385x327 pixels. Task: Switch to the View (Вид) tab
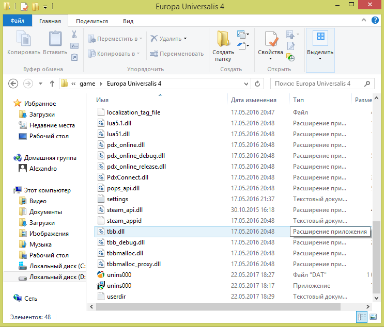coord(128,21)
